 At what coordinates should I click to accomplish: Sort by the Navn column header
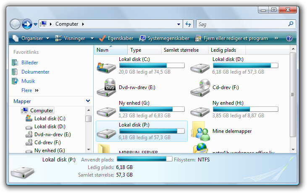[x=102, y=50]
